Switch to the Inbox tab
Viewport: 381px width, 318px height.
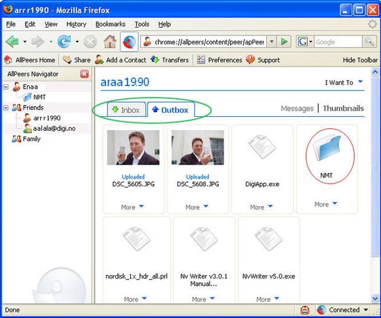coord(126,110)
